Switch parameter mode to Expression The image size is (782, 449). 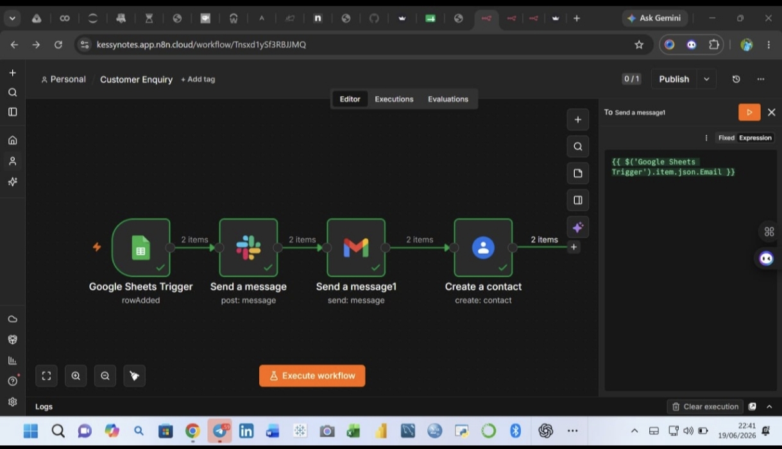[755, 138]
